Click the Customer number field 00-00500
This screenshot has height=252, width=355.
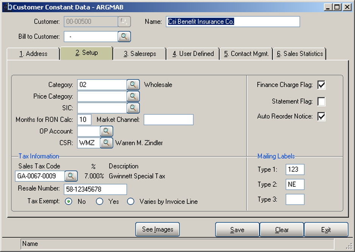[91, 22]
